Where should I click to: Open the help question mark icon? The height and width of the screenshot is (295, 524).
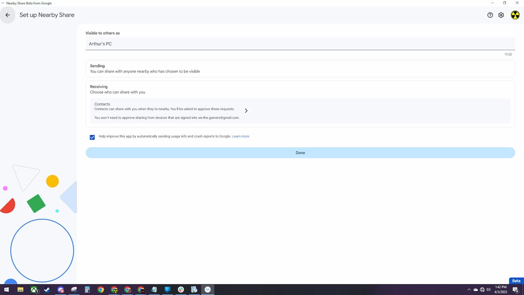[490, 15]
